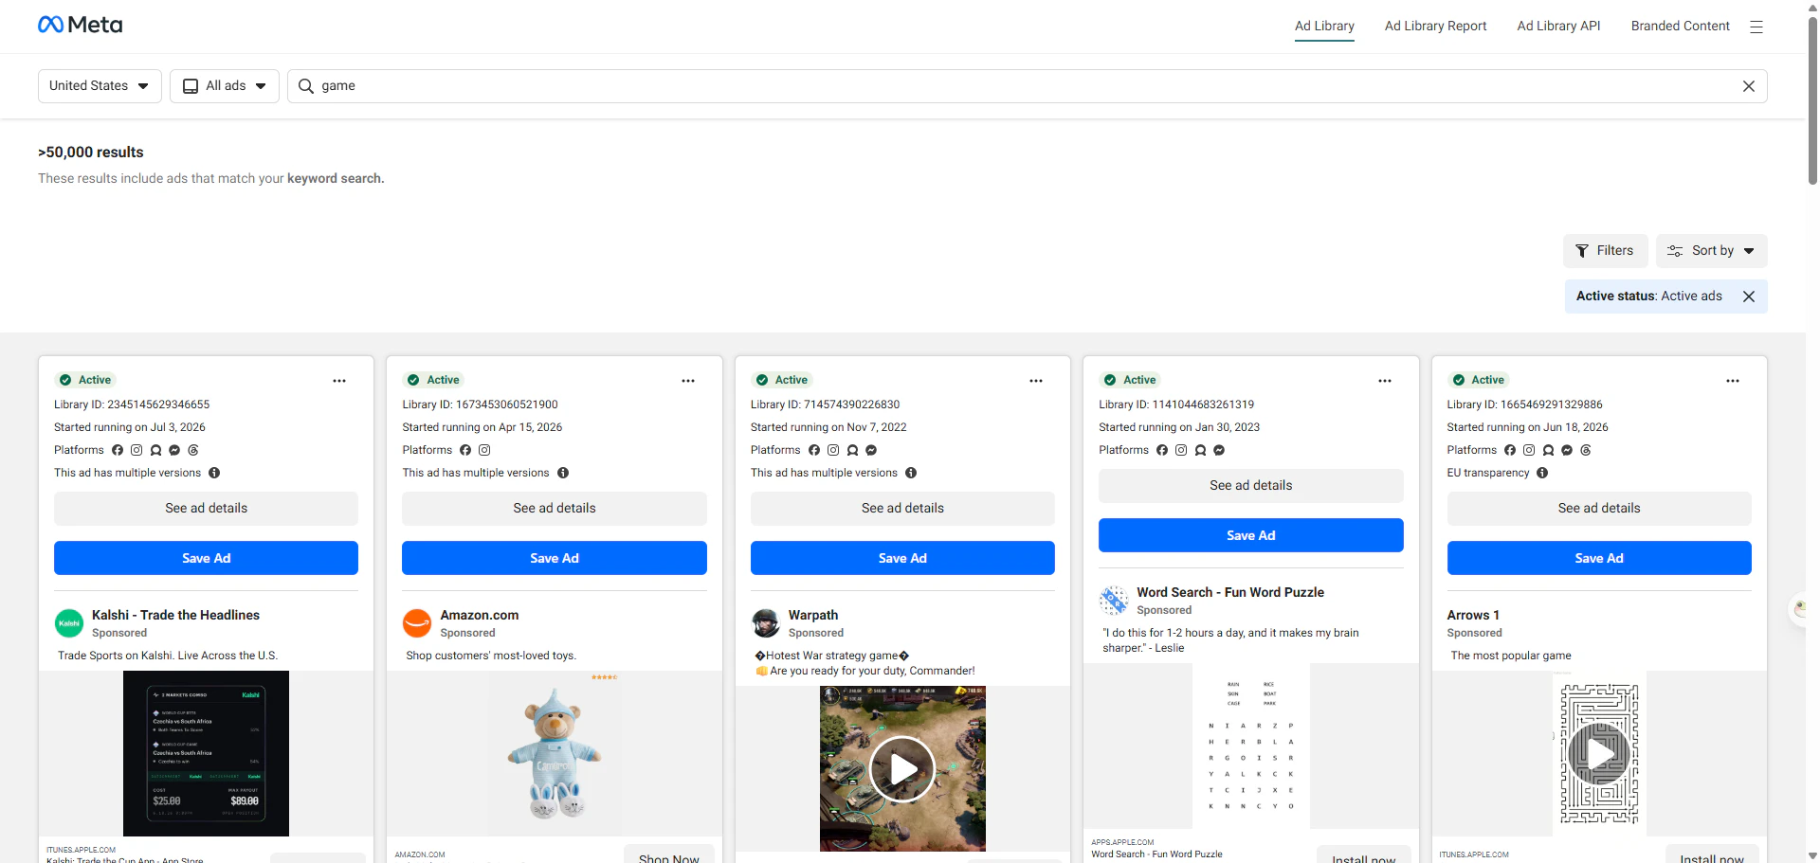Open the Ad Library tab
The image size is (1820, 863).
(x=1324, y=26)
